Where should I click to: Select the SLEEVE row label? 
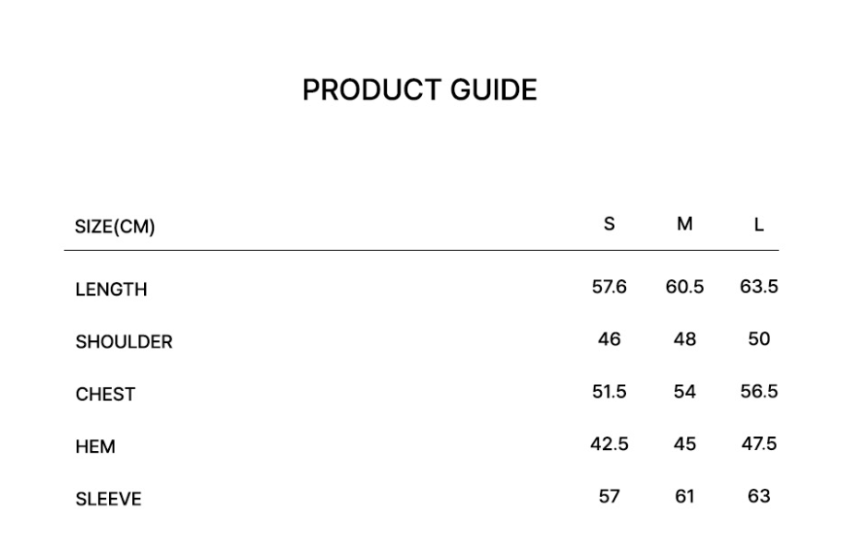(108, 500)
